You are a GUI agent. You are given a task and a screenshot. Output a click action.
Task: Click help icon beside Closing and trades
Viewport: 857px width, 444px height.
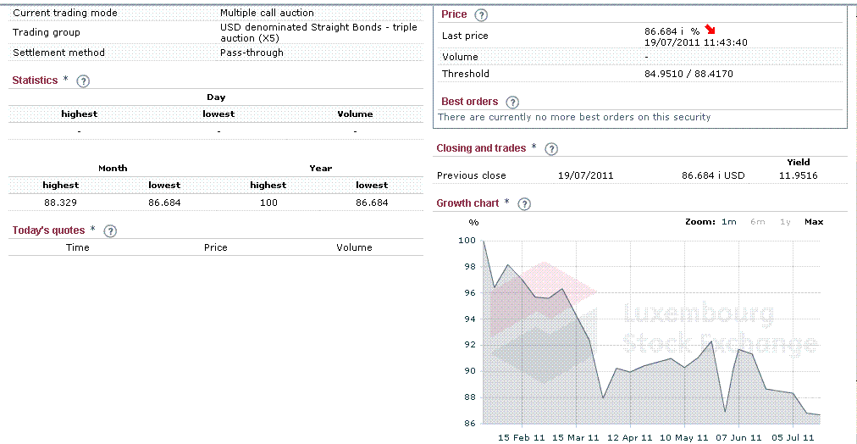551,149
